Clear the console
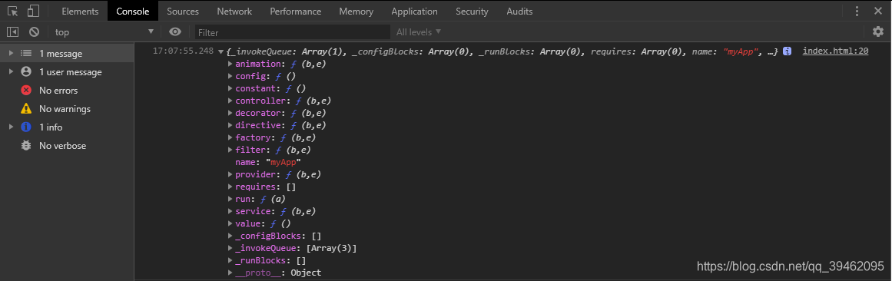Image resolution: width=892 pixels, height=281 pixels. [x=34, y=31]
